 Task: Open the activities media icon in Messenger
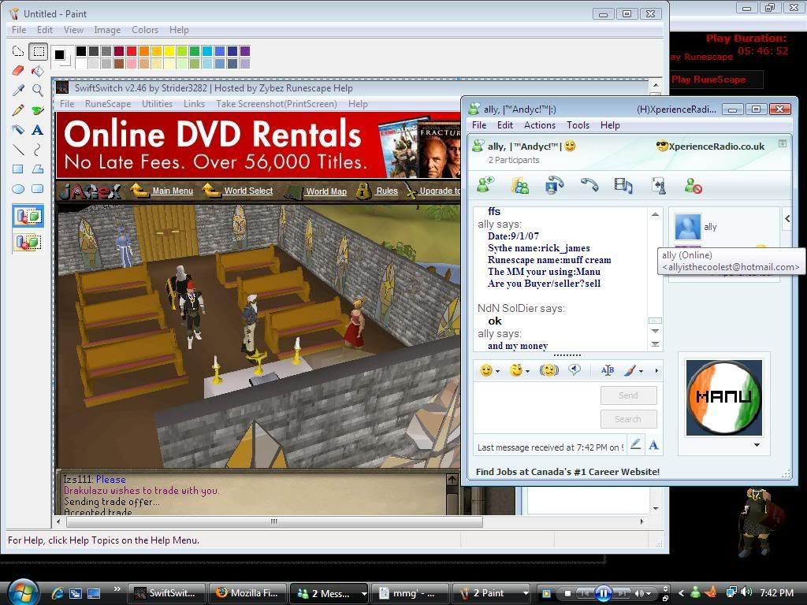pyautogui.click(x=623, y=185)
